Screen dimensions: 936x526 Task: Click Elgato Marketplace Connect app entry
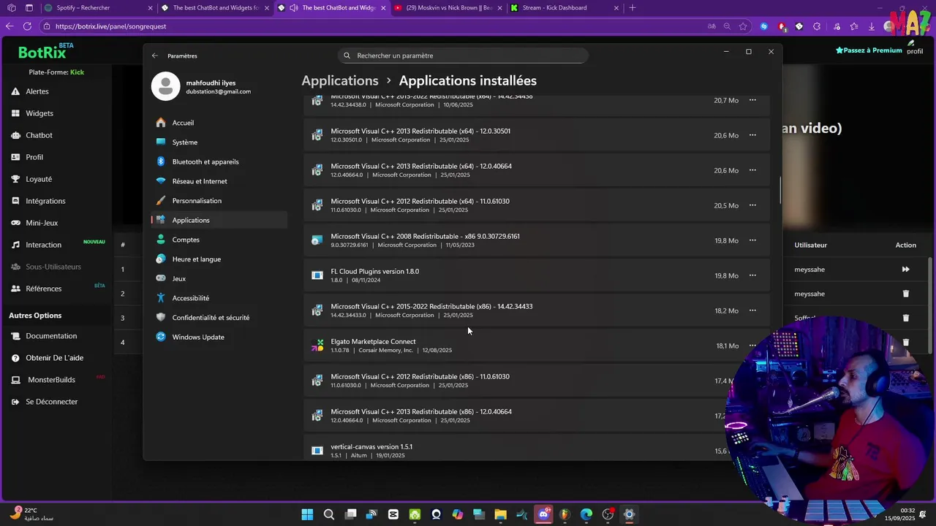tap(537, 346)
